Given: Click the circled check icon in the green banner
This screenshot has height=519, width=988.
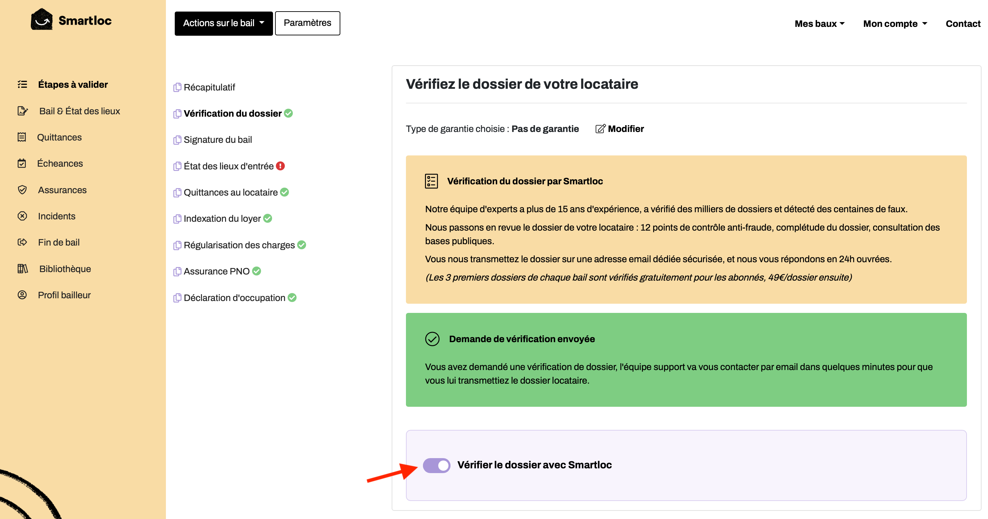Looking at the screenshot, I should click(432, 339).
